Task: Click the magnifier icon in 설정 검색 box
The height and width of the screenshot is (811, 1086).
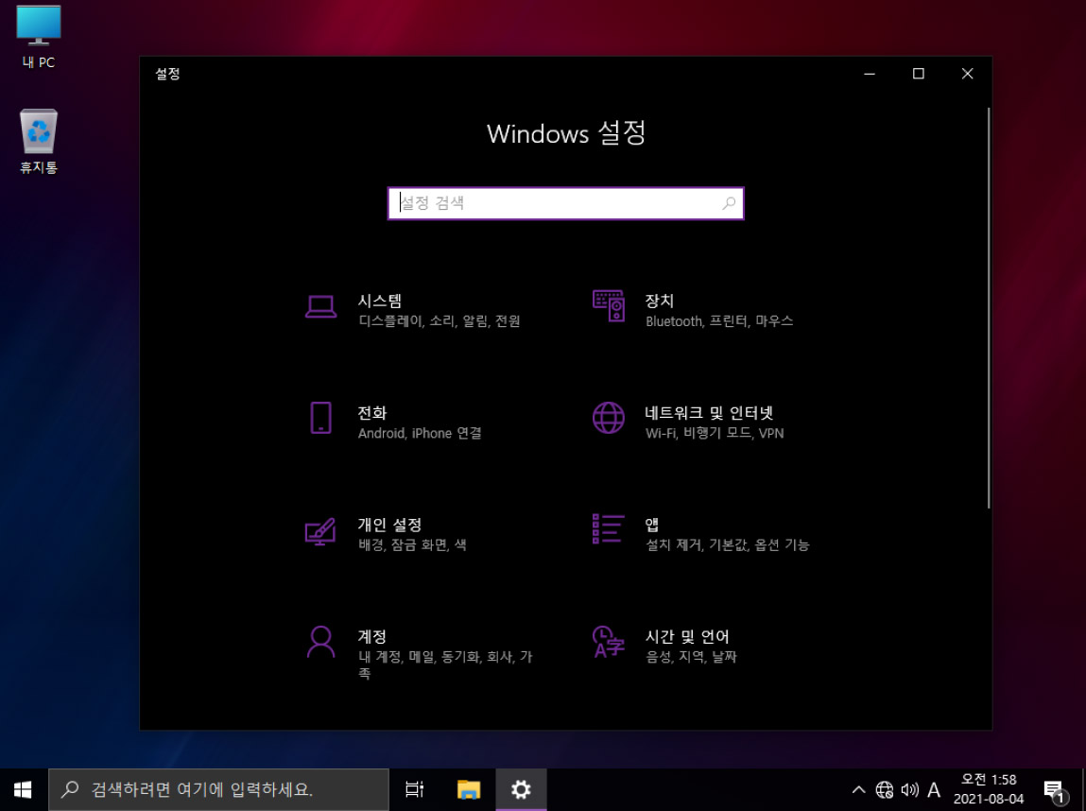Action: [x=729, y=203]
